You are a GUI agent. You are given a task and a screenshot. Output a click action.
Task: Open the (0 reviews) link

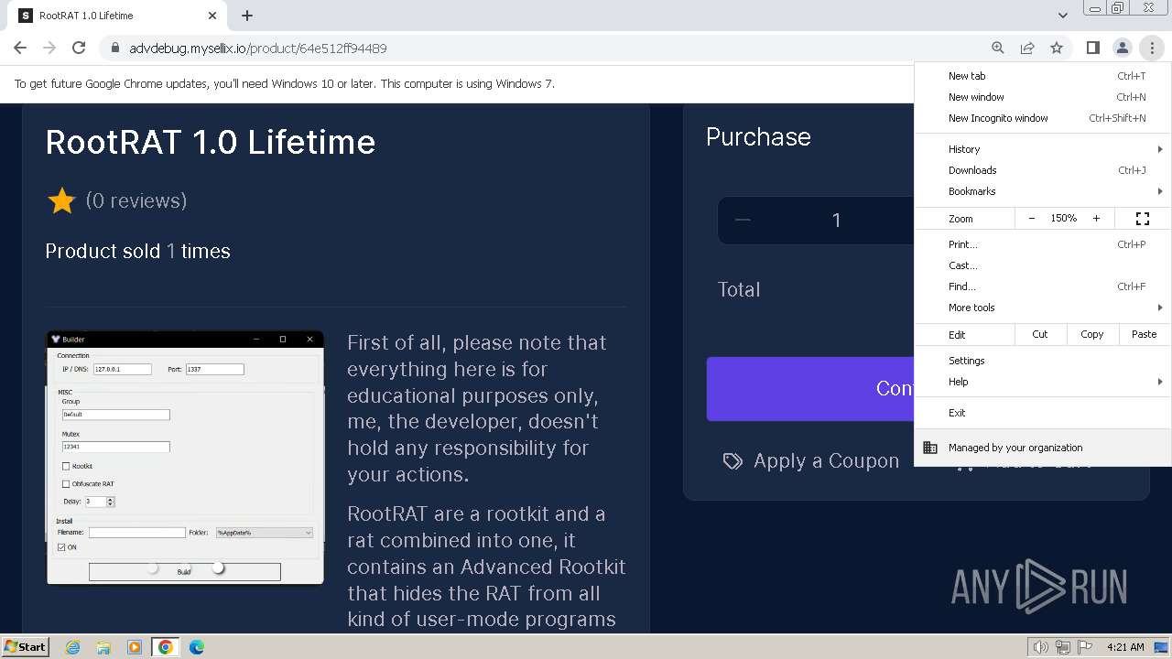pos(136,200)
